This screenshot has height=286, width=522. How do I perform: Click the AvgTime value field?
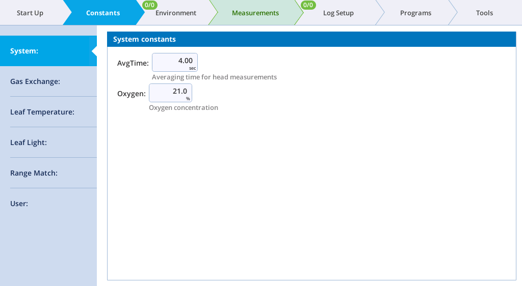point(174,62)
